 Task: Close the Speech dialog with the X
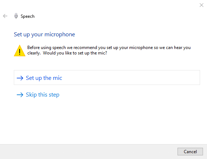coord(202,5)
